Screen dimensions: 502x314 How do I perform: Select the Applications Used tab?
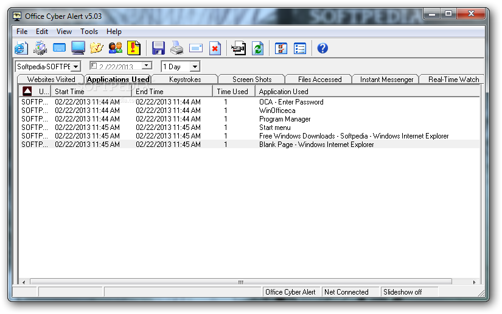pyautogui.click(x=118, y=79)
